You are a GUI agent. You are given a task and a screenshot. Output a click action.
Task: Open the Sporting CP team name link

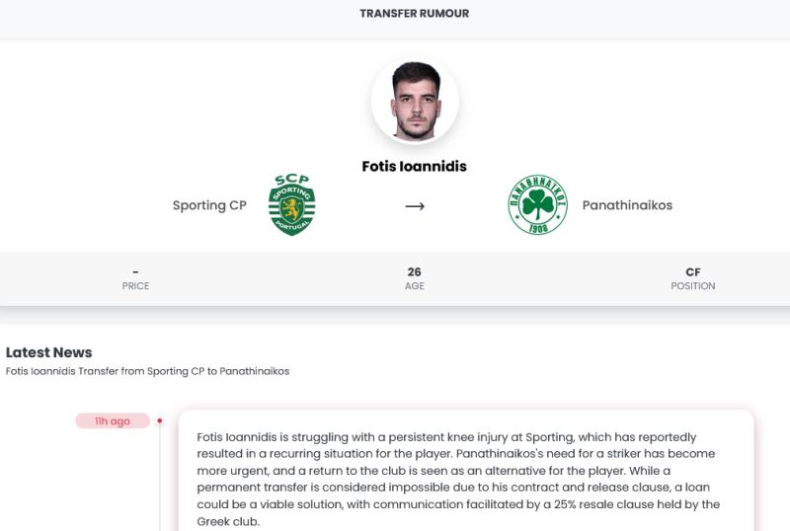[x=209, y=206]
